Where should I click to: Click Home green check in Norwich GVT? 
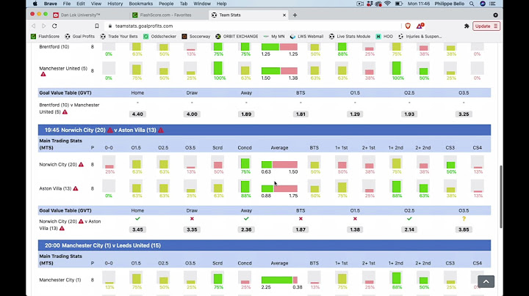tap(137, 218)
